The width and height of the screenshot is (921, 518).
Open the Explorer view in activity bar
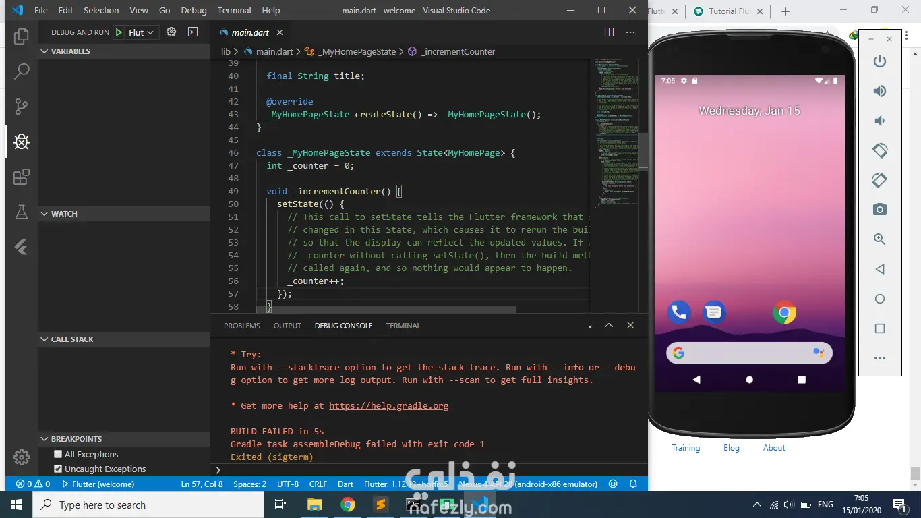pos(22,36)
